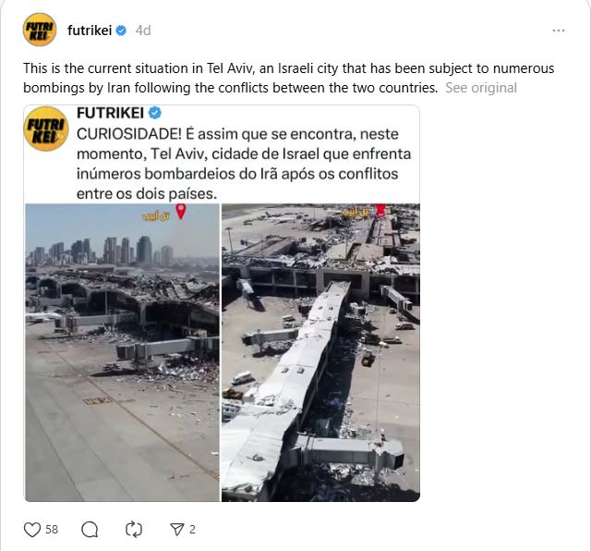
Task: Share the post via paper plane icon
Action: pyautogui.click(x=176, y=530)
